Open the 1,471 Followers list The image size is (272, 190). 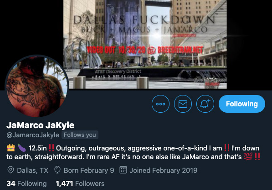[x=80, y=184]
